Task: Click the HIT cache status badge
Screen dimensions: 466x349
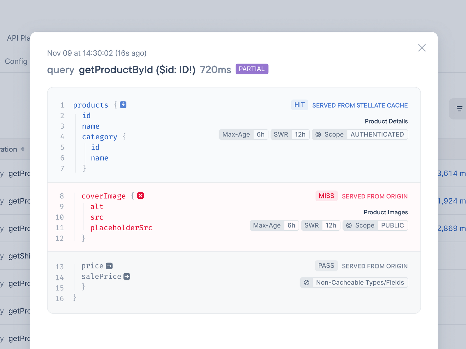Action: point(299,105)
